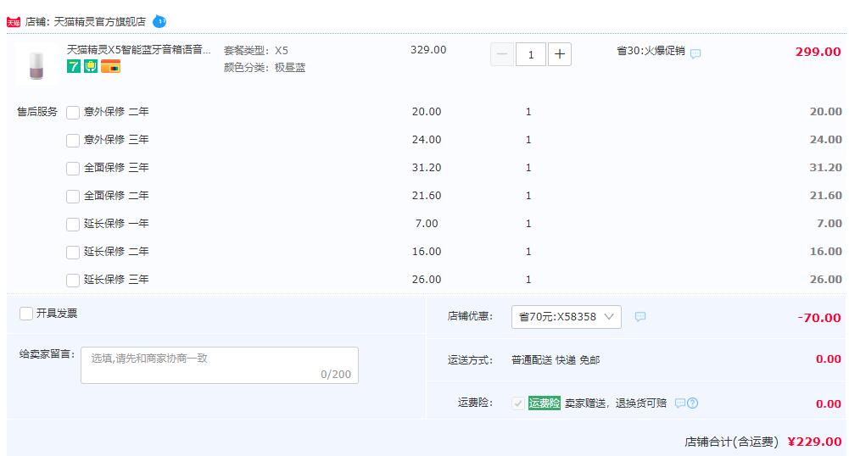Enable the 开具发票 invoice checkbox

(26, 314)
